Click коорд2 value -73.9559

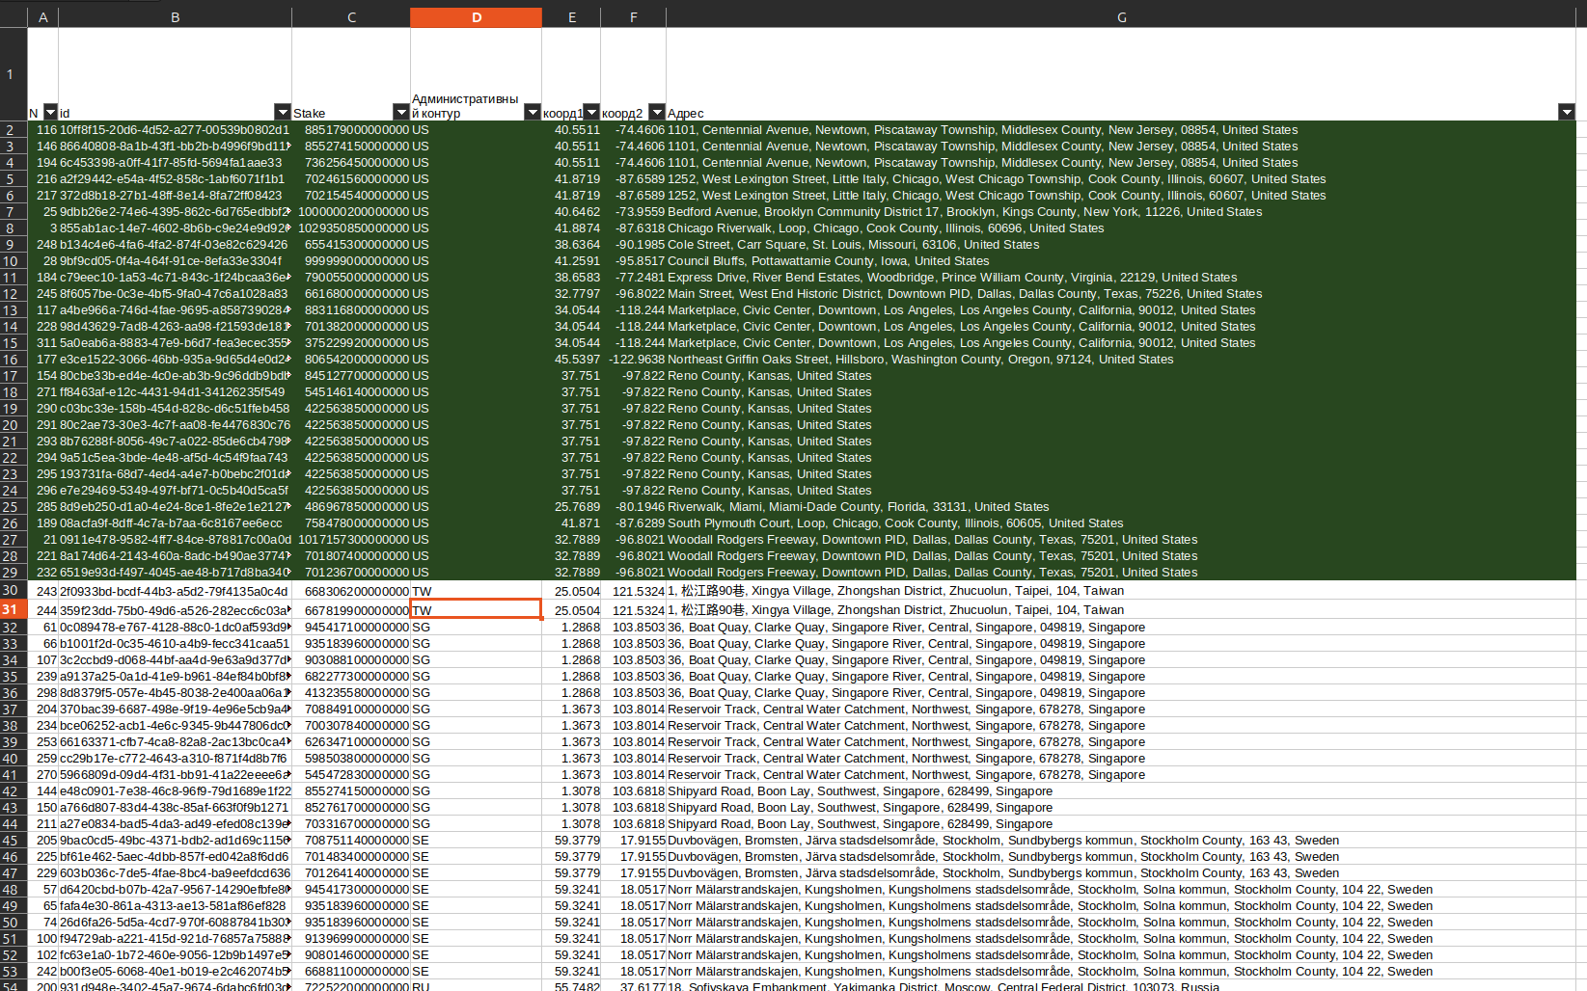coord(633,211)
